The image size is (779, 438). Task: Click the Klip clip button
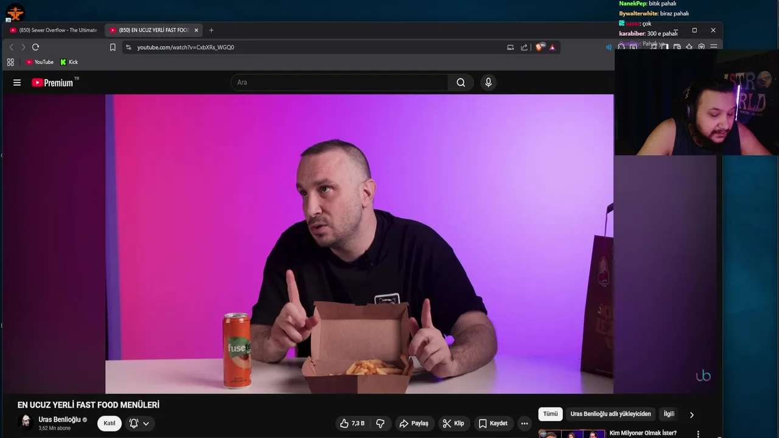[x=453, y=423]
